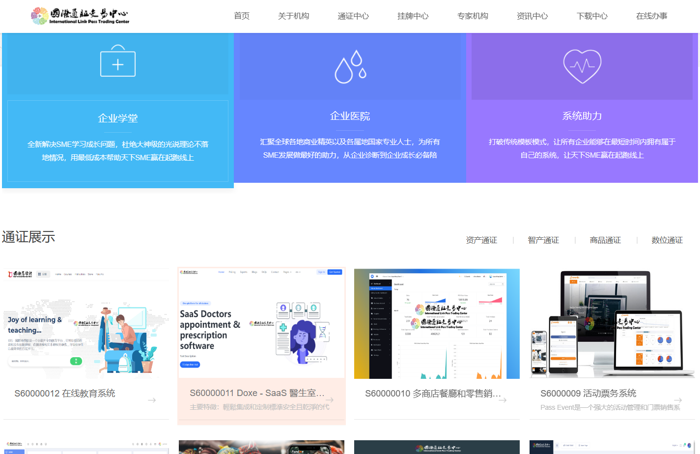This screenshot has width=700, height=454.
Task: Select 挂牌中心 in the navigation bar
Action: click(413, 15)
